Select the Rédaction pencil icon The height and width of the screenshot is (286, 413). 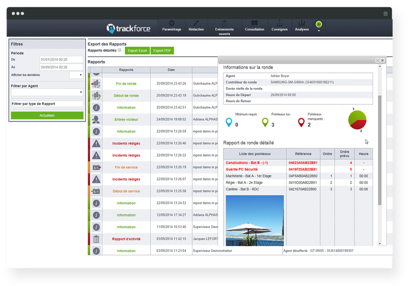click(196, 24)
